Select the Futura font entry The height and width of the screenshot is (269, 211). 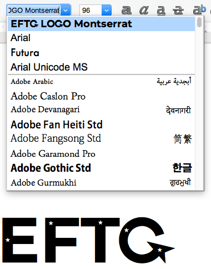(x=101, y=53)
